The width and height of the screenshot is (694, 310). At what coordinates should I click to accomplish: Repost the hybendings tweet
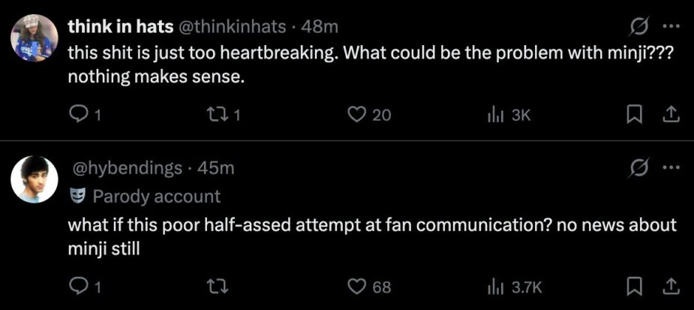(214, 286)
